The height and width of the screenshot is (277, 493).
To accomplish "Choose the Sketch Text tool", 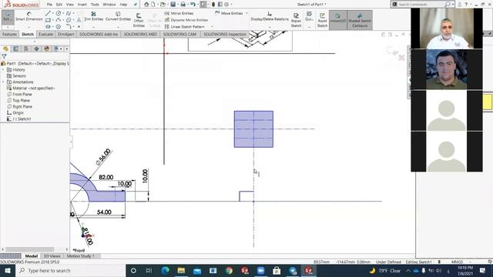I will [79, 20].
